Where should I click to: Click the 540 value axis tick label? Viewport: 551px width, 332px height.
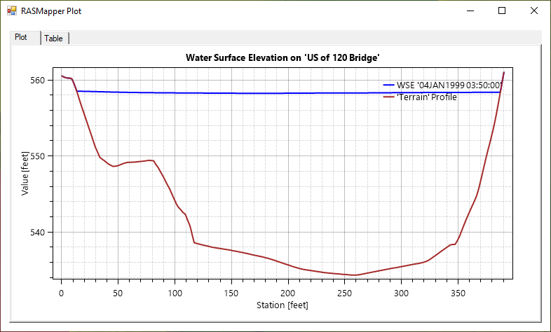tap(38, 233)
